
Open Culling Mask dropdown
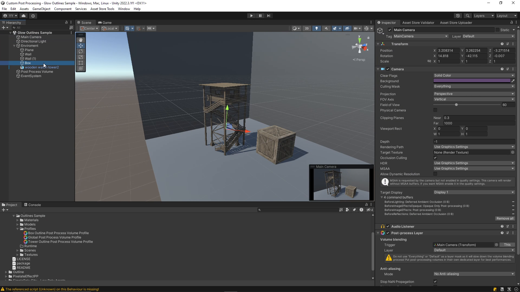click(474, 86)
